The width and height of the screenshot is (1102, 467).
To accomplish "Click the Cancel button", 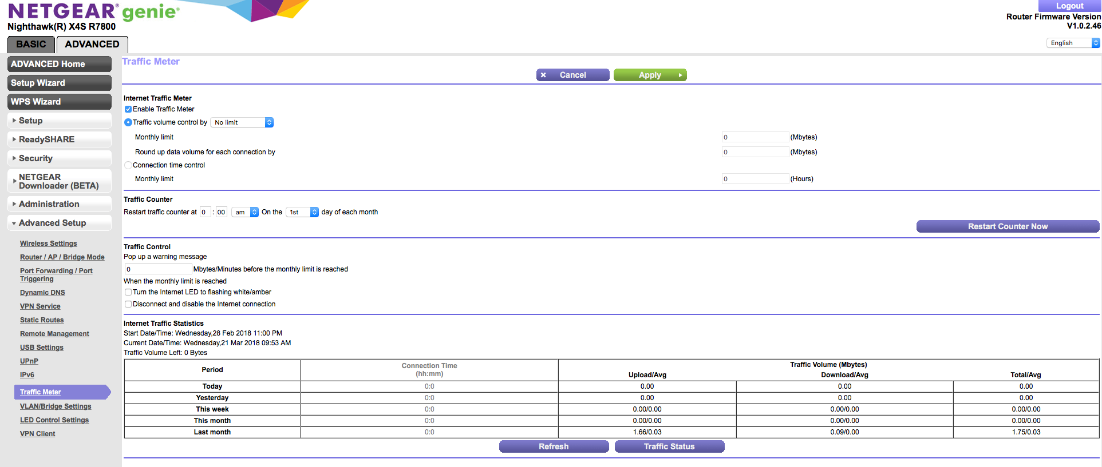I will (x=572, y=75).
